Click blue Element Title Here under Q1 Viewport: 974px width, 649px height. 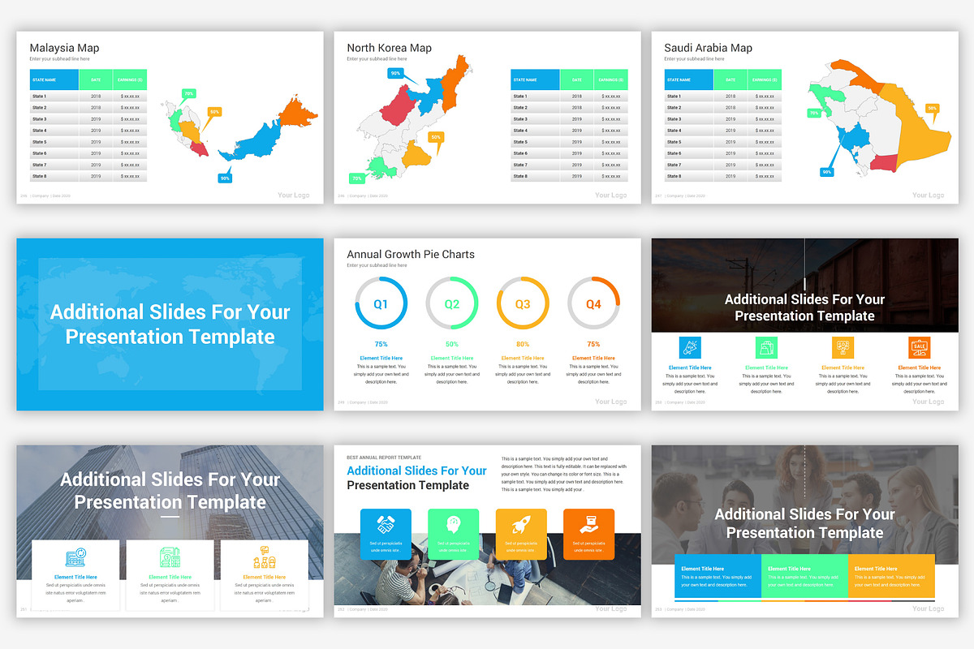[381, 358]
